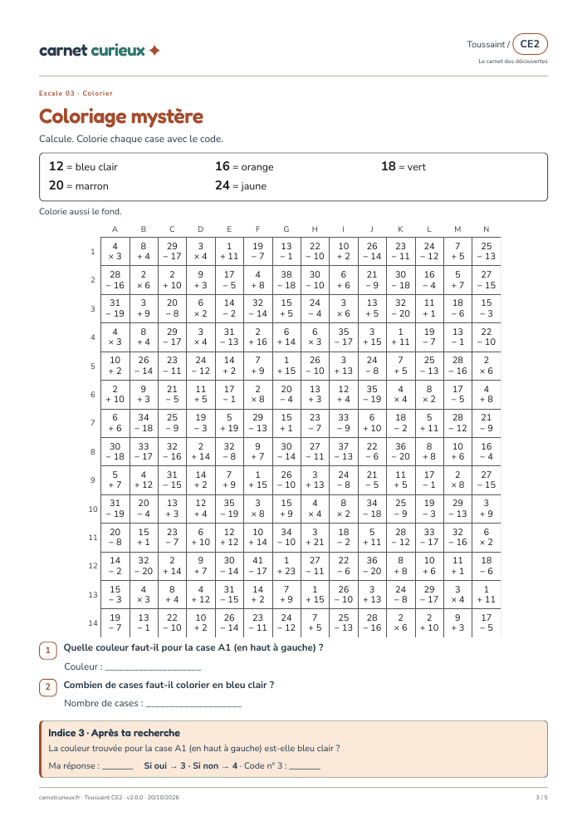Click the 16 = orange legend entry

(x=245, y=166)
